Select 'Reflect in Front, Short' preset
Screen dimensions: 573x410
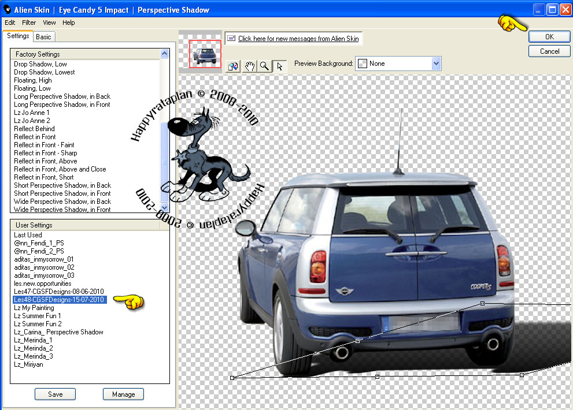pos(44,177)
